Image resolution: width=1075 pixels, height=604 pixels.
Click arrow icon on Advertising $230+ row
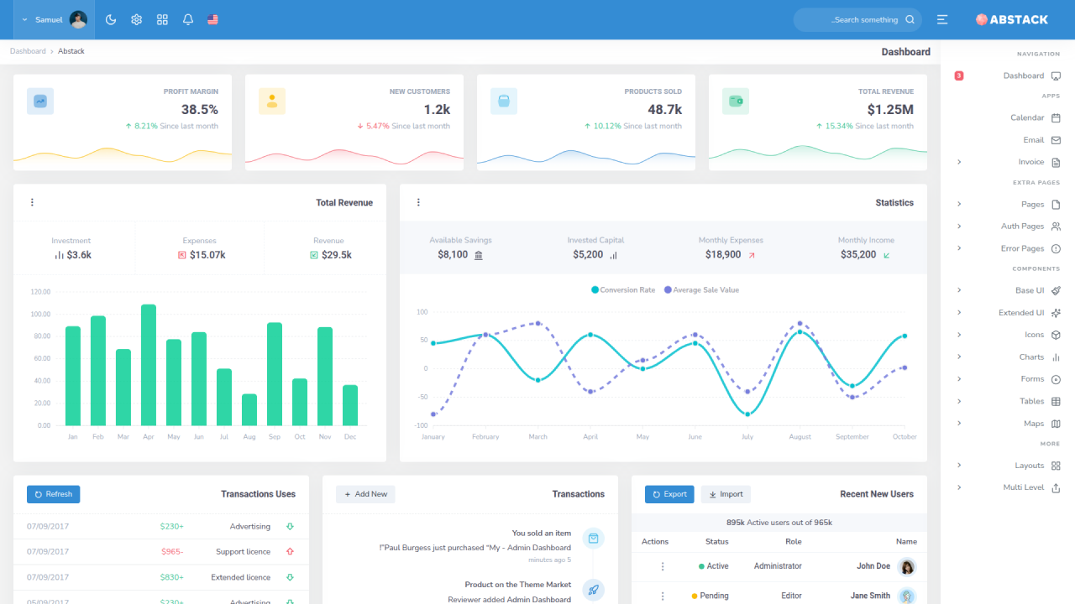290,526
